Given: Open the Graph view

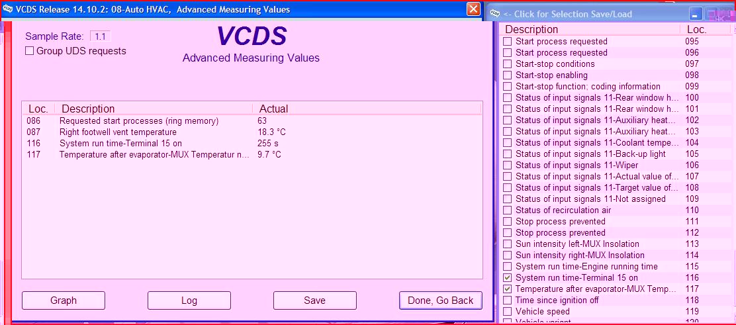Looking at the screenshot, I should [x=64, y=301].
